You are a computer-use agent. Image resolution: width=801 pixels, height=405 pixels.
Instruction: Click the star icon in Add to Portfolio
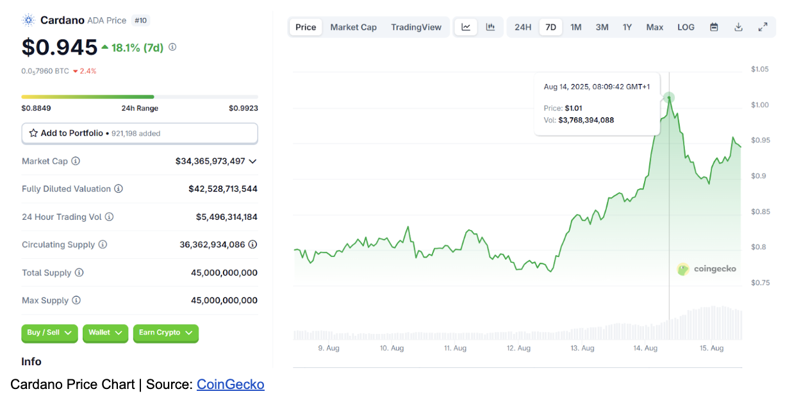(33, 133)
